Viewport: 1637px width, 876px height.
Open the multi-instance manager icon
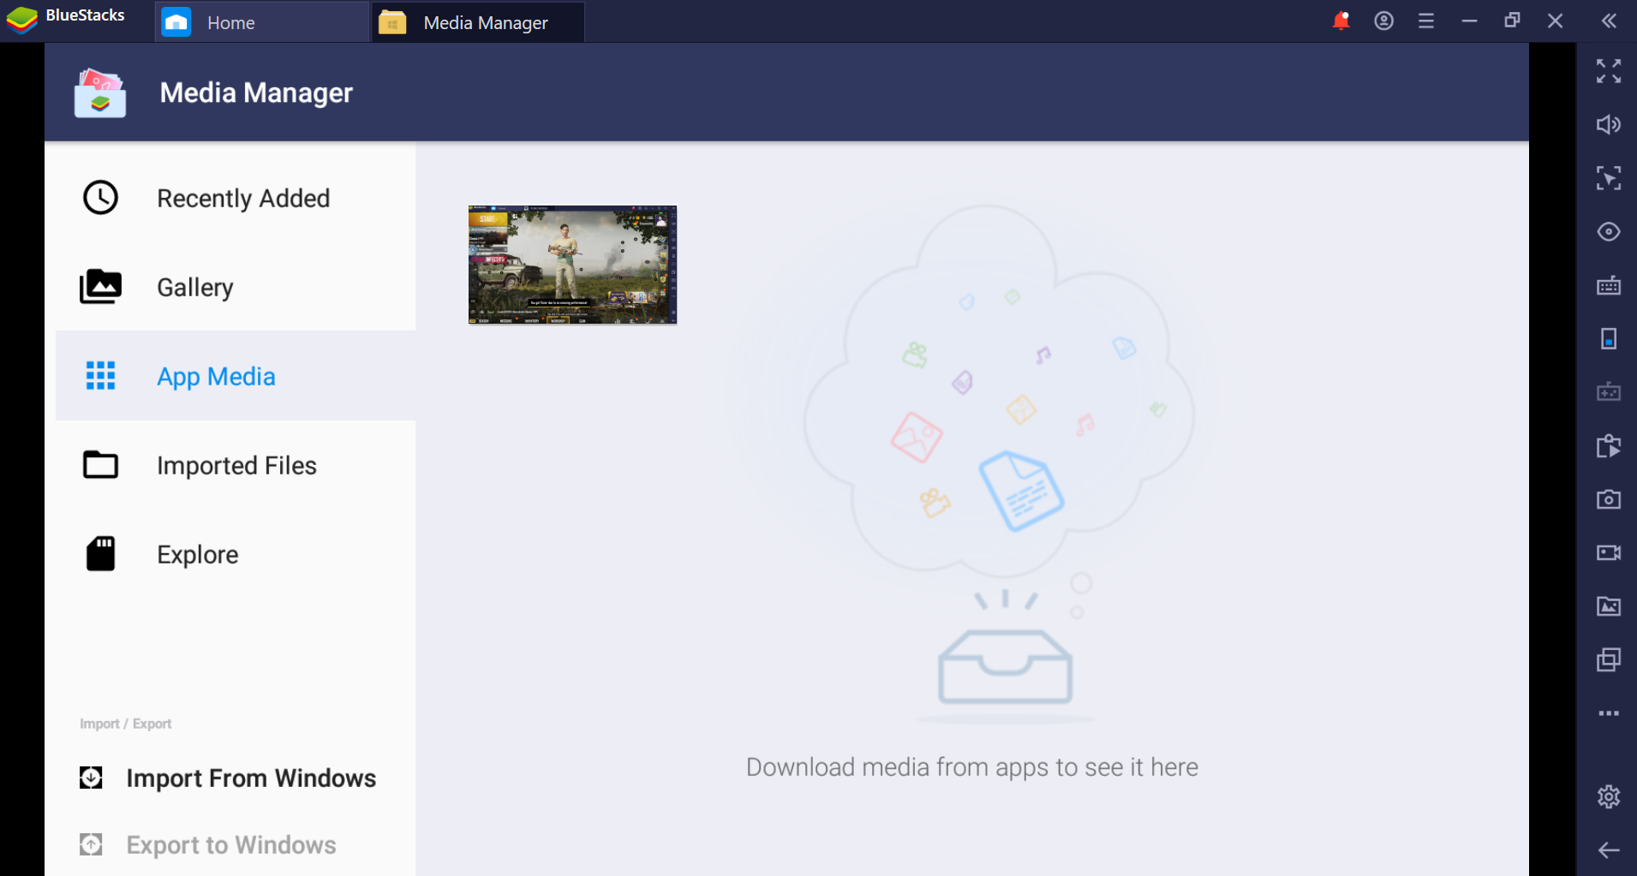coord(1609,660)
